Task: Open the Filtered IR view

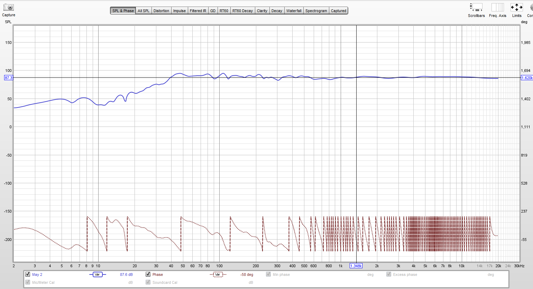Action: (198, 10)
